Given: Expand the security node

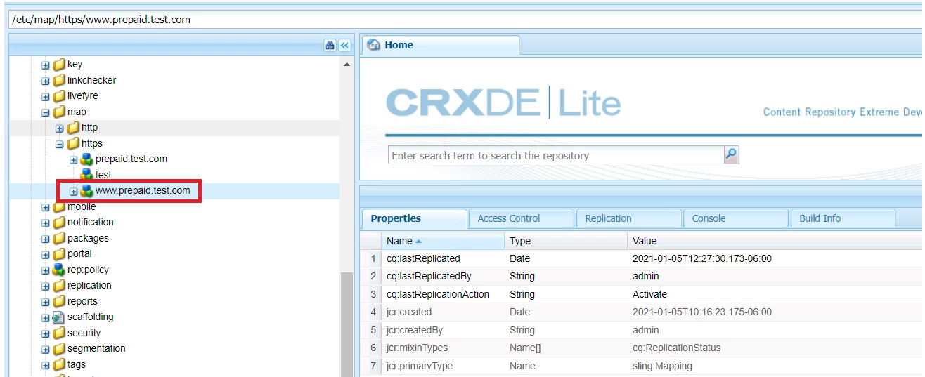Looking at the screenshot, I should tap(46, 333).
